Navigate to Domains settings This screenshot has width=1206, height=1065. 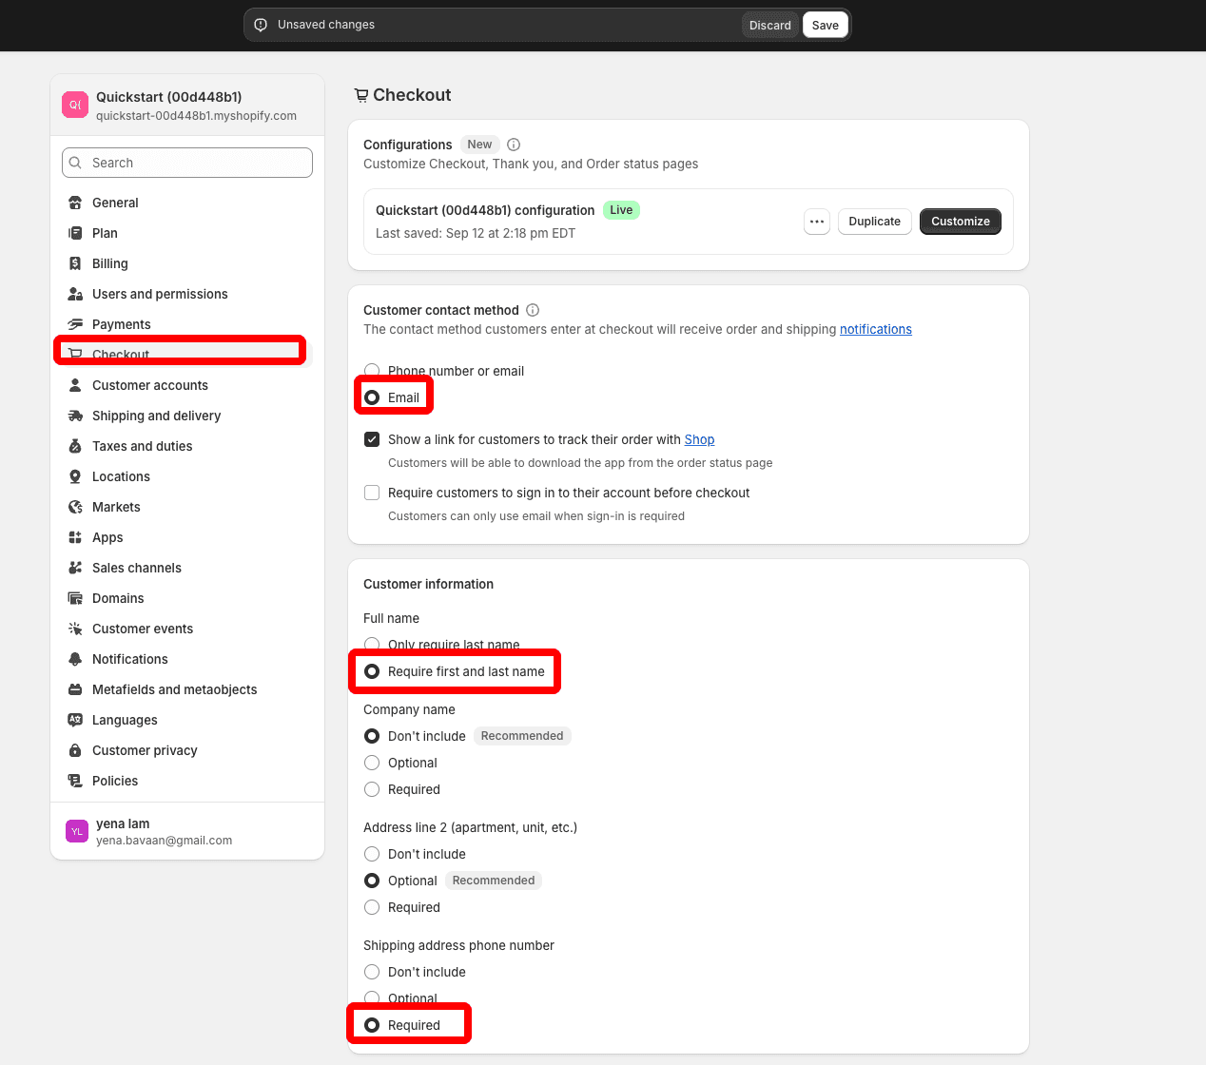[x=118, y=598]
